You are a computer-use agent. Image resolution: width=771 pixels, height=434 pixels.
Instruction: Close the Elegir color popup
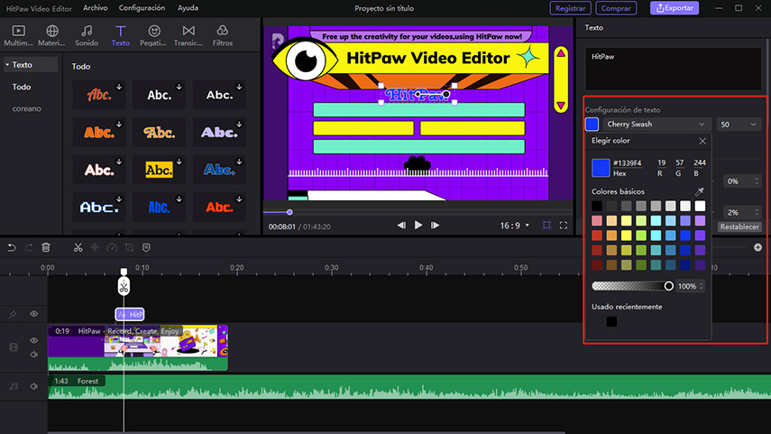pos(702,142)
